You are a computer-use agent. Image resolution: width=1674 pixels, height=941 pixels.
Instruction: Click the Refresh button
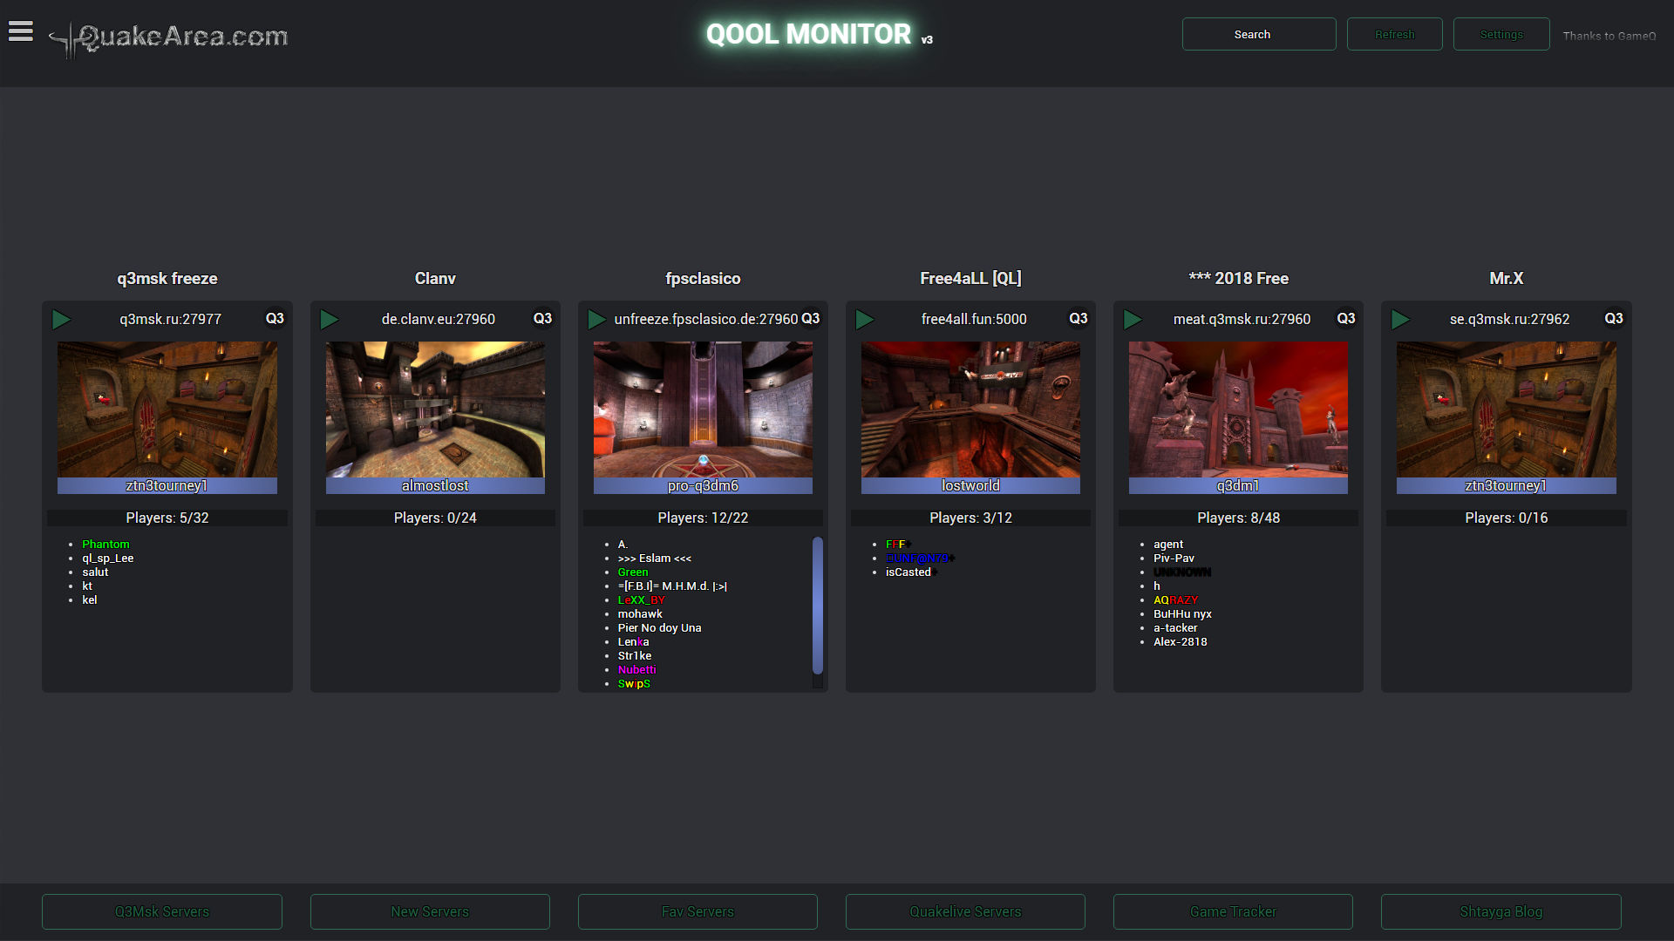click(x=1394, y=34)
